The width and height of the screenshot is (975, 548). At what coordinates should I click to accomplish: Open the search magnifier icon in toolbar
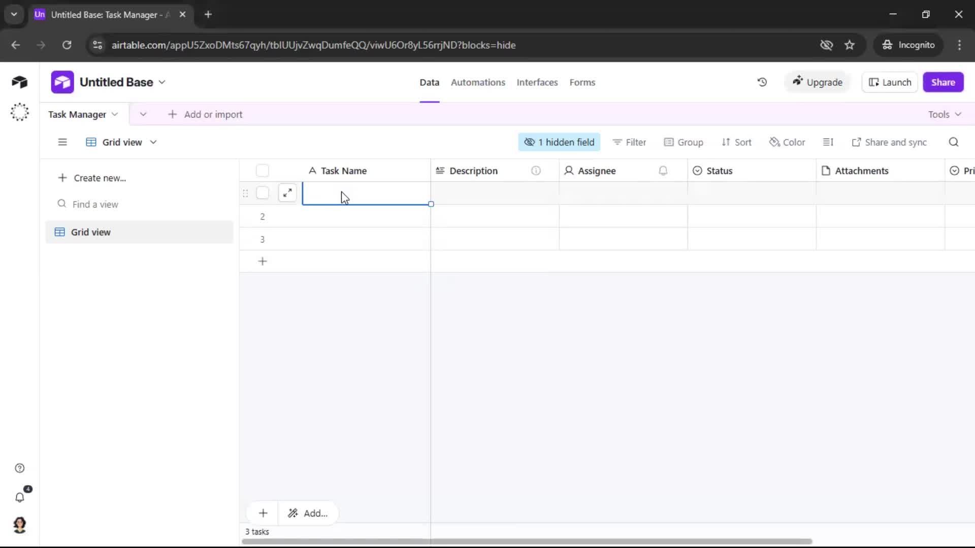[x=954, y=142]
